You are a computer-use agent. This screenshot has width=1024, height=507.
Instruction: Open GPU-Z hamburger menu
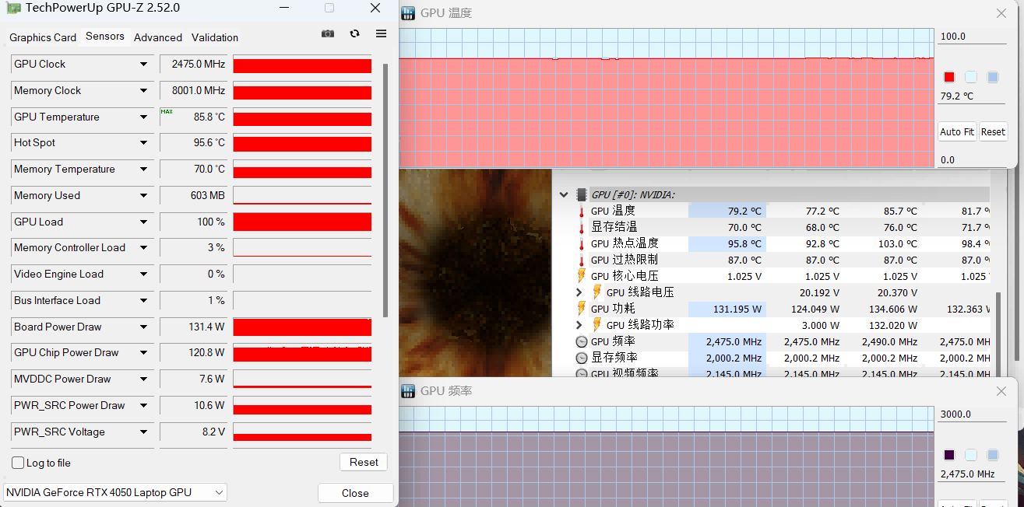pos(381,33)
